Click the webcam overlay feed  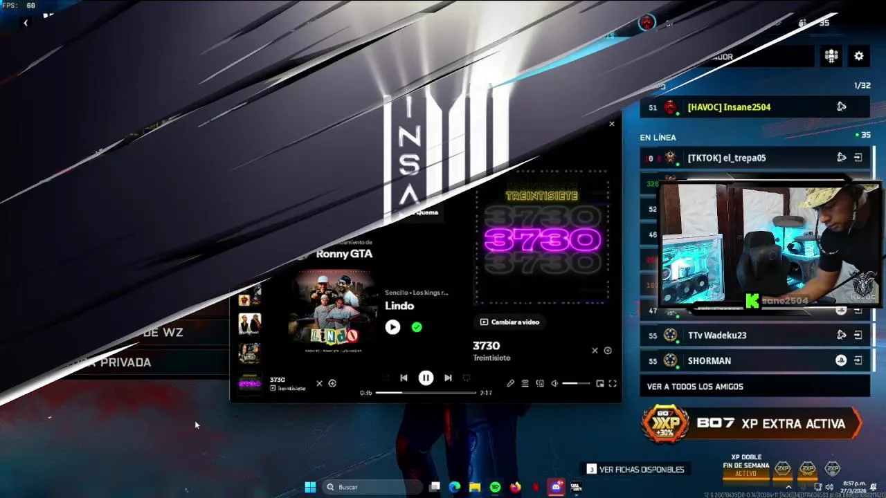(x=770, y=244)
